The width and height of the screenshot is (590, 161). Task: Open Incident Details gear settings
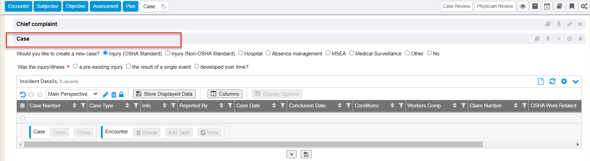(564, 81)
